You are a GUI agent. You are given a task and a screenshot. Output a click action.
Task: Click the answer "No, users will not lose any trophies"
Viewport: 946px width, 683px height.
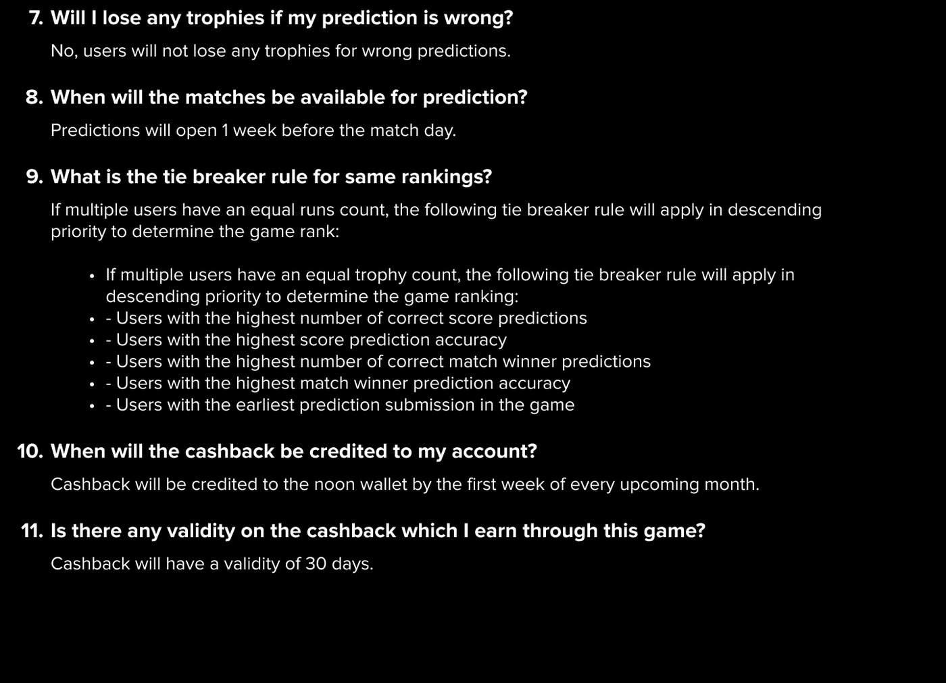point(280,51)
